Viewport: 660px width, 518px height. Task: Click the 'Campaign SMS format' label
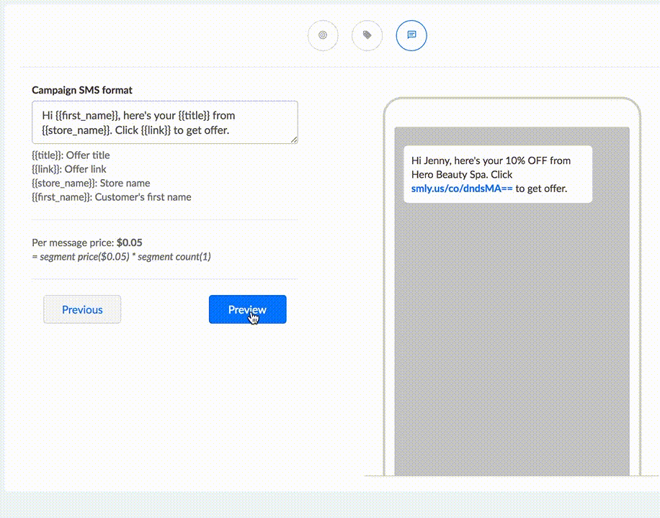pyautogui.click(x=82, y=90)
